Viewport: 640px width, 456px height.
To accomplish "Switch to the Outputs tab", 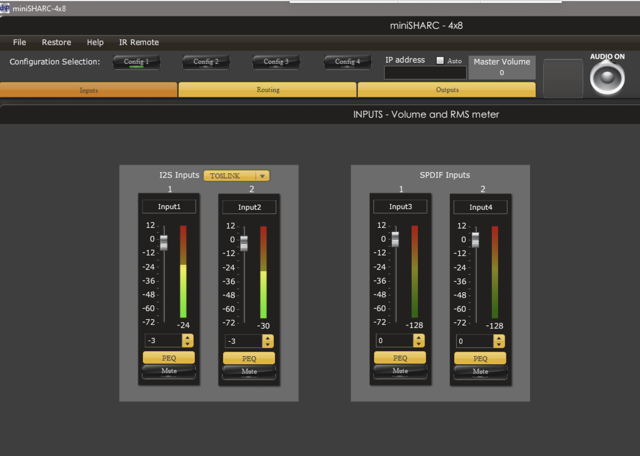I will (447, 90).
